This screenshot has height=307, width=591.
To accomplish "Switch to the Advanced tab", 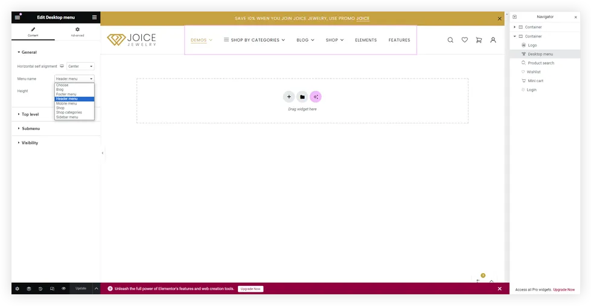I will click(x=77, y=31).
